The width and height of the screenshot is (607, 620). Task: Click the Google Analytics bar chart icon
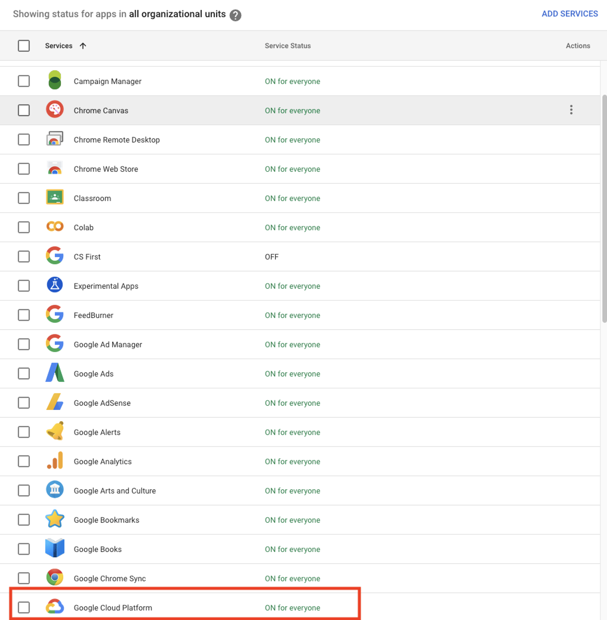point(55,461)
